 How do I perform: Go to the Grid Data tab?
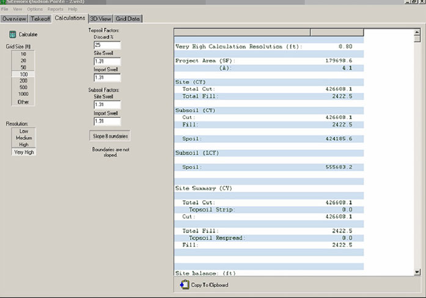(x=129, y=19)
